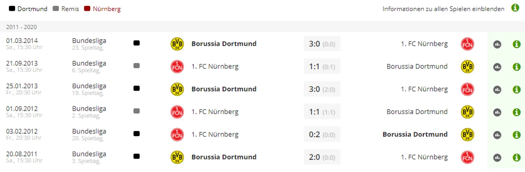Click the Dortmund crest in the 21.09.2013 away column
This screenshot has height=172, width=525.
(x=467, y=67)
